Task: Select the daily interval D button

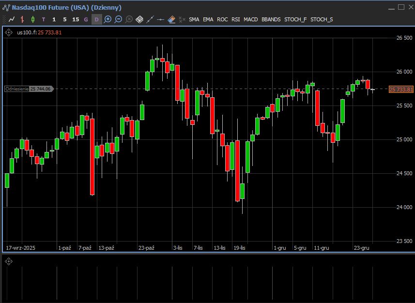Action: tap(97, 19)
